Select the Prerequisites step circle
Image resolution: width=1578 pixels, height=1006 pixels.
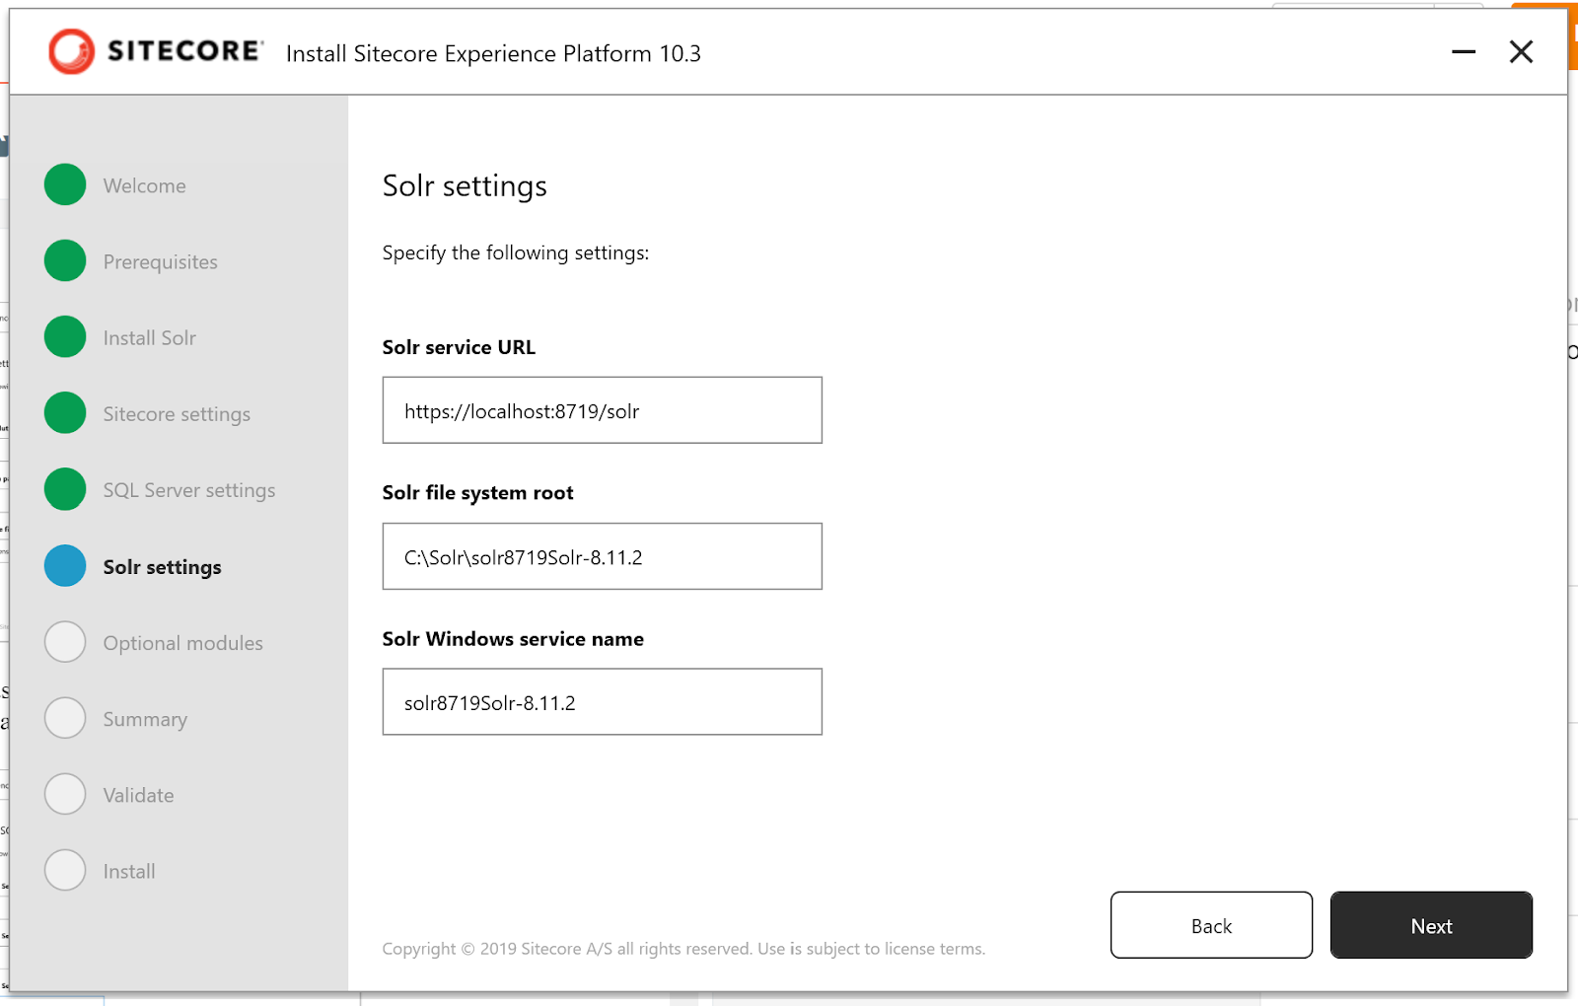65,260
